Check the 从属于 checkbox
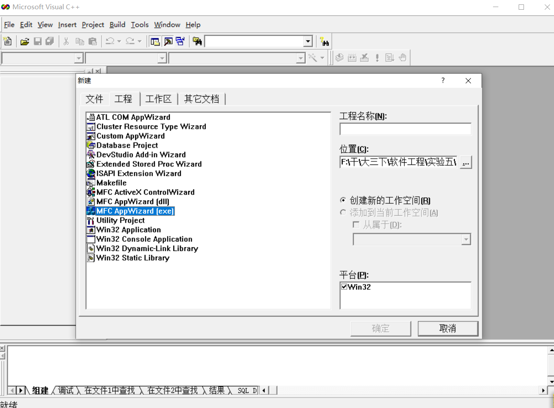 (356, 225)
